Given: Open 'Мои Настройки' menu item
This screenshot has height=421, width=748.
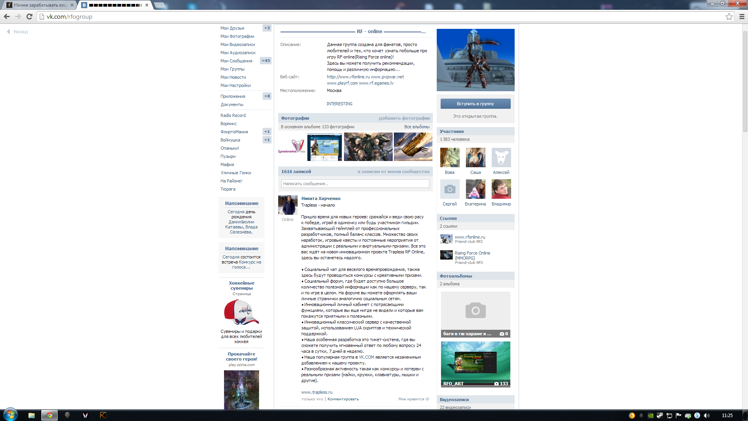Looking at the screenshot, I should tap(235, 85).
